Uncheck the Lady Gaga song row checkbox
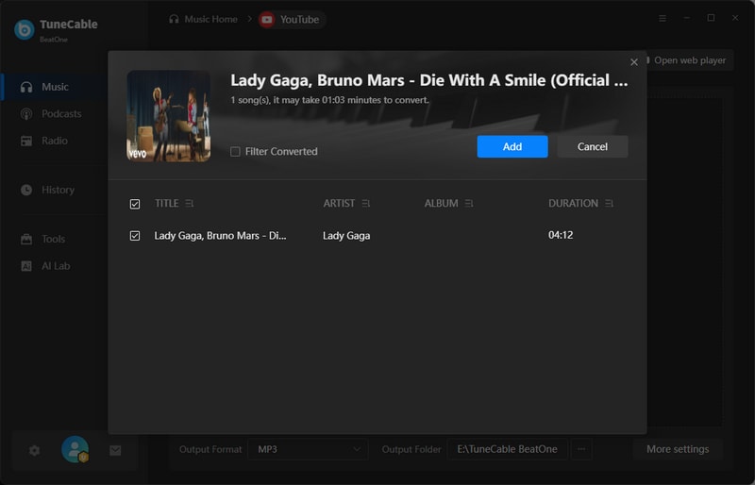 (135, 236)
